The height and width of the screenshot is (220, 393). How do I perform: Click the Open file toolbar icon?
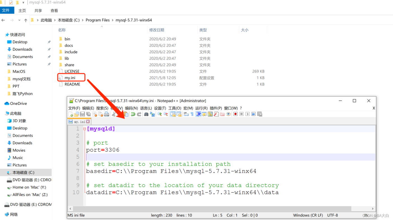tap(76, 114)
